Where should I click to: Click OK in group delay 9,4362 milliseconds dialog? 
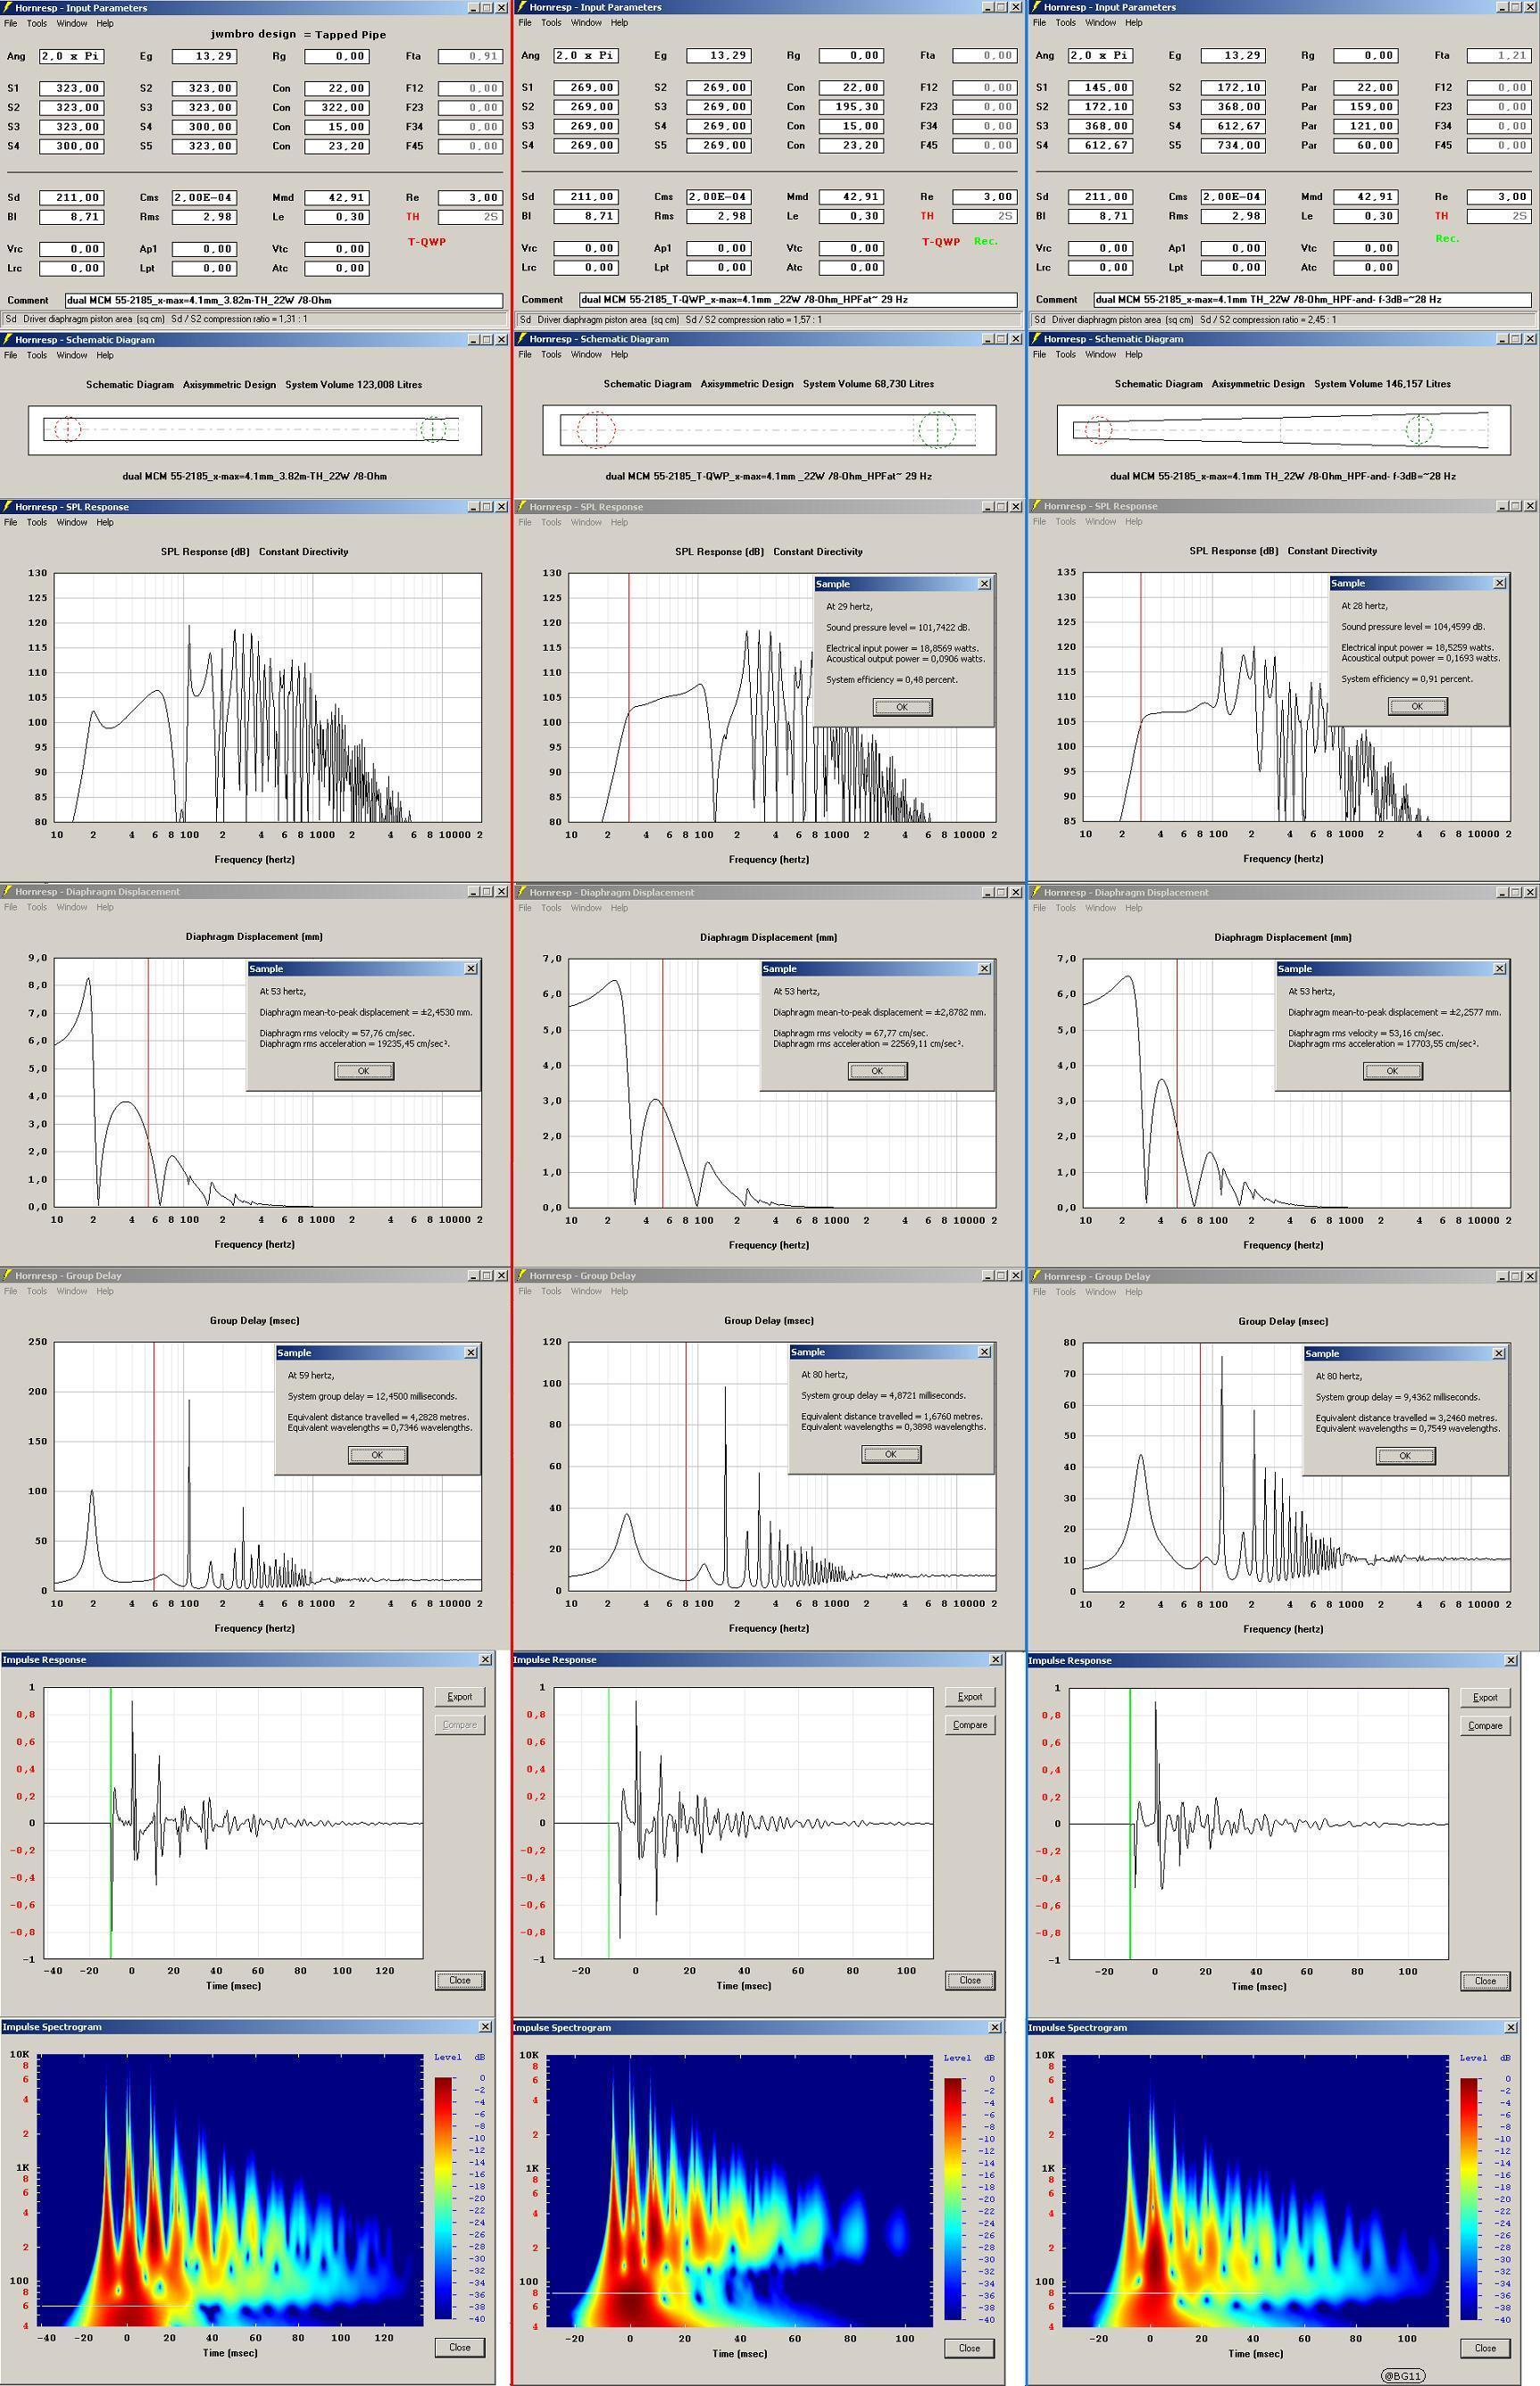(x=1405, y=1455)
